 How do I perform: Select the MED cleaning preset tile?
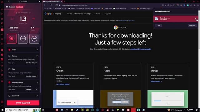coord(23,39)
